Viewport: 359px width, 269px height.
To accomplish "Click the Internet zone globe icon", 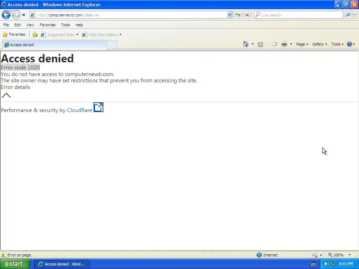I will coord(259,255).
